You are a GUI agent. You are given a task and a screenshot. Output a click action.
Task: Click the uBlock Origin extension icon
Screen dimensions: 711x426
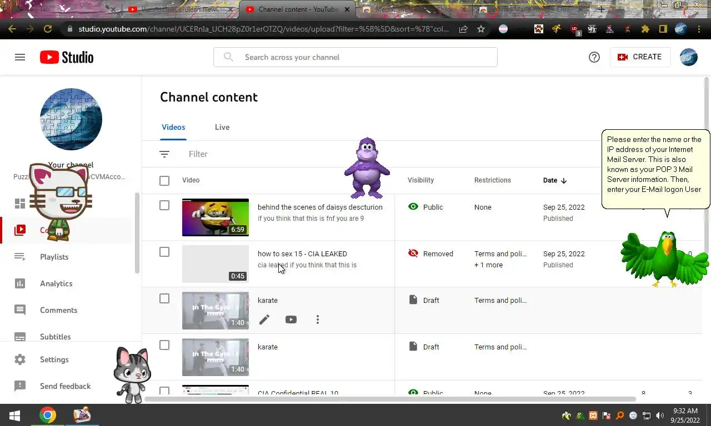tap(575, 29)
